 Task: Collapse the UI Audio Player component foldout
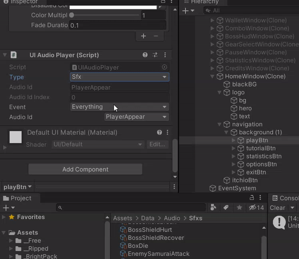[5, 55]
